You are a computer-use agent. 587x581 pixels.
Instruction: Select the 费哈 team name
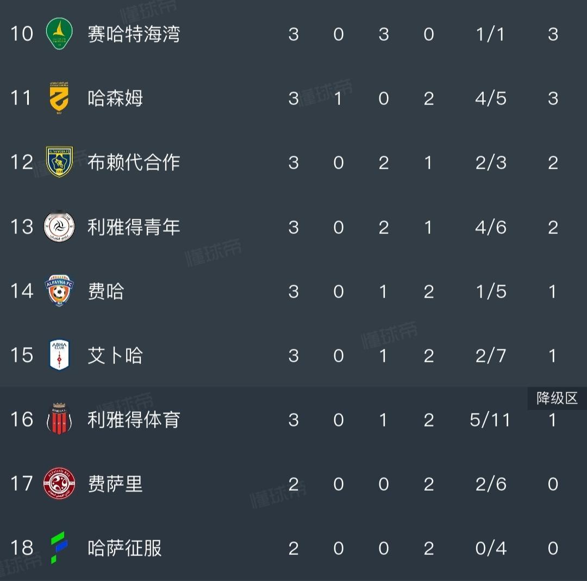click(x=105, y=291)
